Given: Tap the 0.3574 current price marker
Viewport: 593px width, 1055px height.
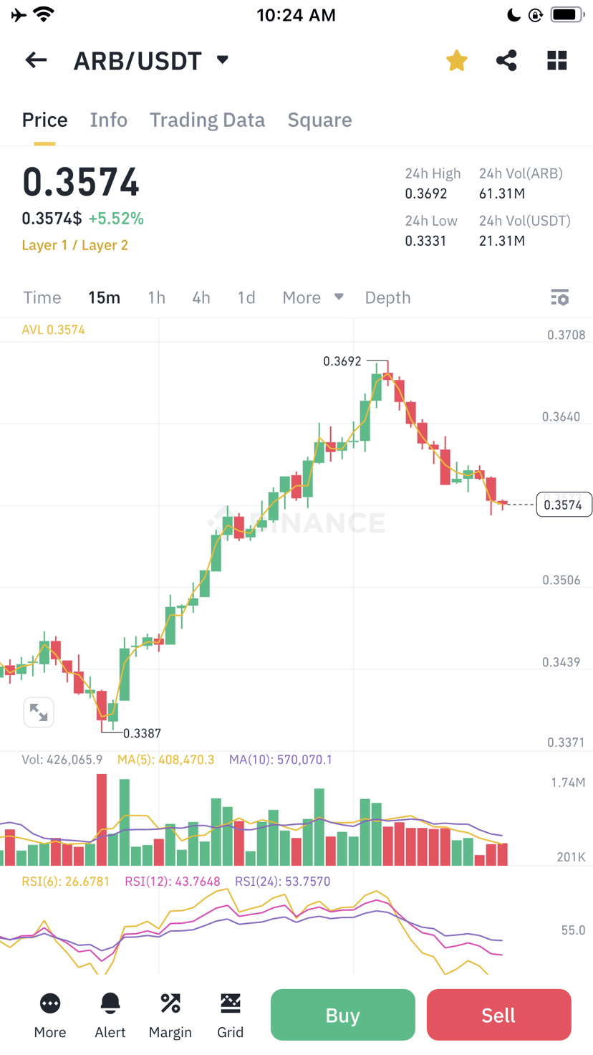Looking at the screenshot, I should (564, 505).
